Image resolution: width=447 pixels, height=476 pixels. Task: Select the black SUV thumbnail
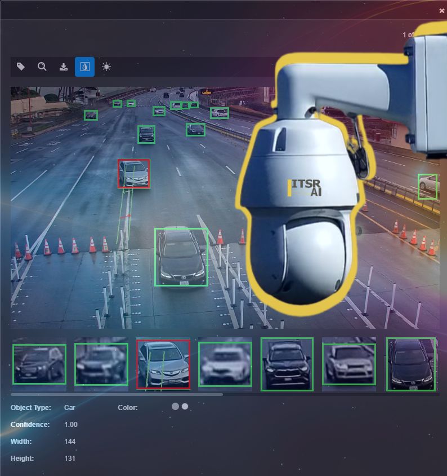tap(287, 364)
